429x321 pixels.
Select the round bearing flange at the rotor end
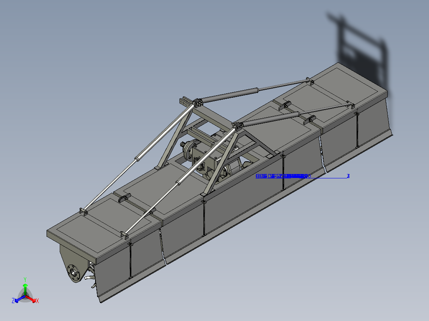[74, 273]
